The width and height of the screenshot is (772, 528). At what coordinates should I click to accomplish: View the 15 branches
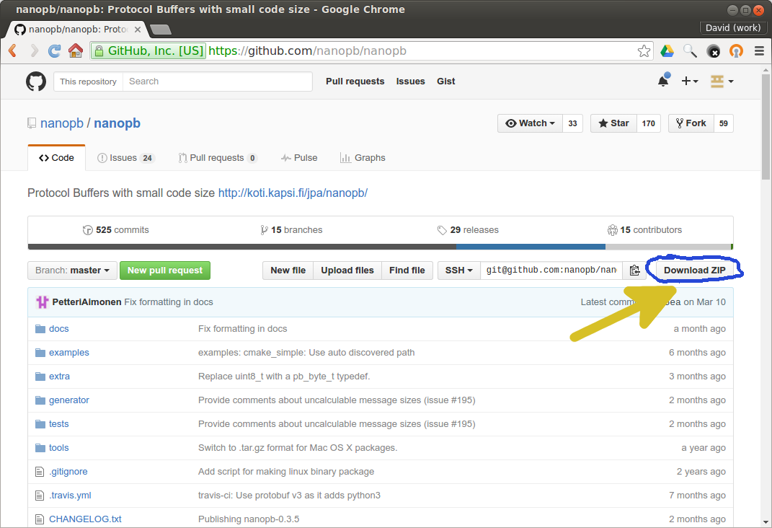[x=291, y=230]
